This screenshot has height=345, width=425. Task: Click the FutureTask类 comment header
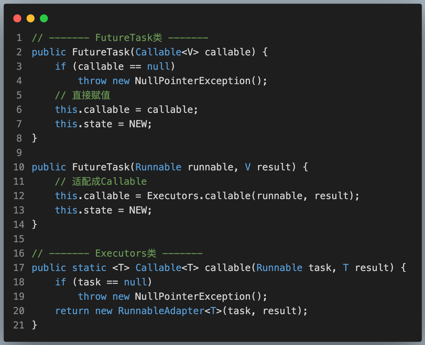(128, 38)
